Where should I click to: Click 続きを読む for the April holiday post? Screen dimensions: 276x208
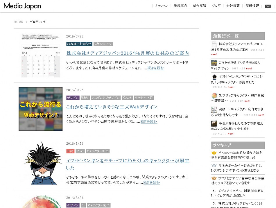click(156, 68)
